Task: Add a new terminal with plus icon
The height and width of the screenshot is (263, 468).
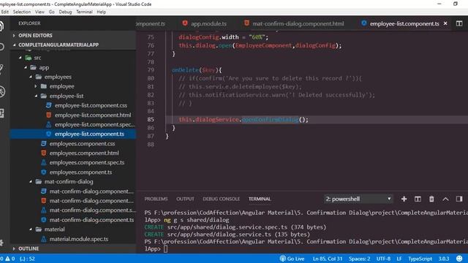Action: click(x=404, y=199)
